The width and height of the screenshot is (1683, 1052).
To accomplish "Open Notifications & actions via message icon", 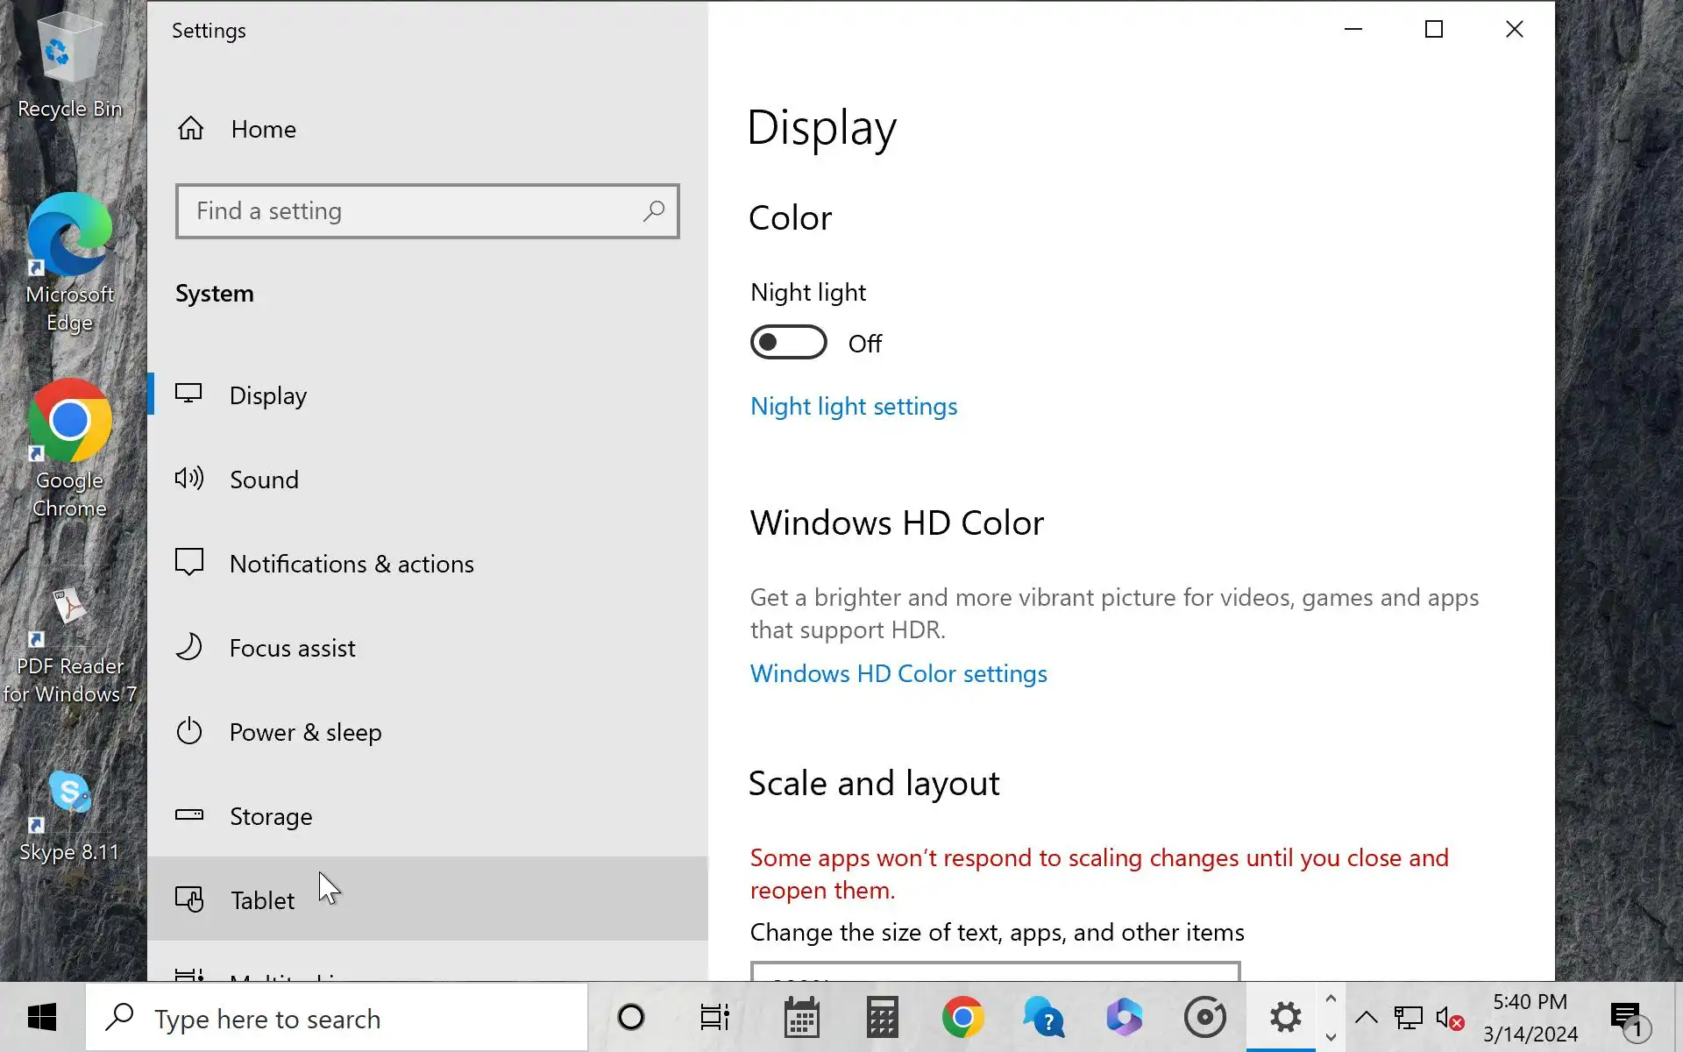I will point(189,562).
